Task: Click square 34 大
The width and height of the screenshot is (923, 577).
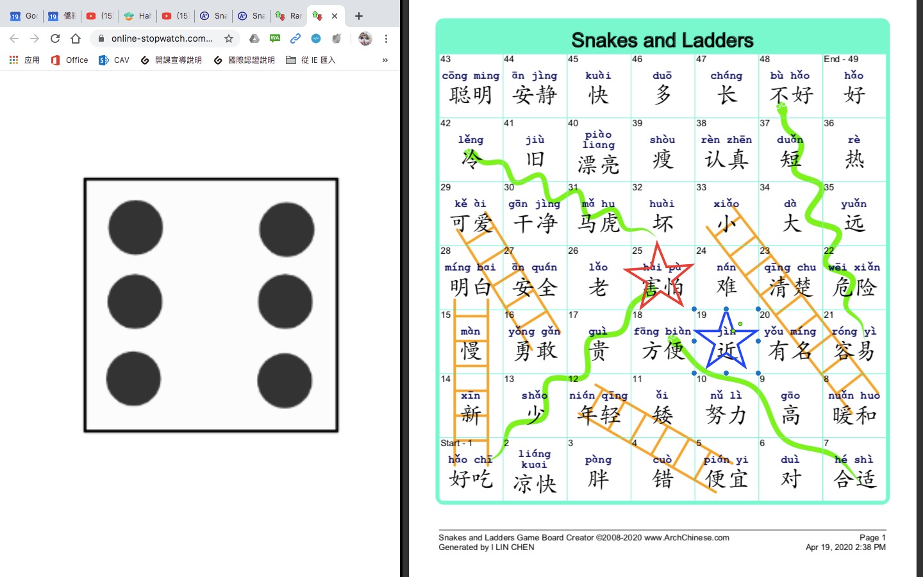Action: tap(791, 214)
